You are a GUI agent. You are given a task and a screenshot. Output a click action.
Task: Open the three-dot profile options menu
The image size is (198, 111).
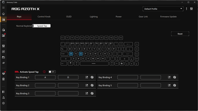pos(187,9)
